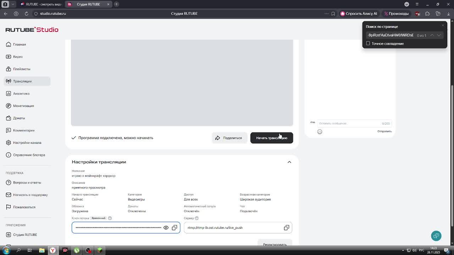Click the Донаты wallet icon
Screen dimensions: 454x255
point(9,118)
